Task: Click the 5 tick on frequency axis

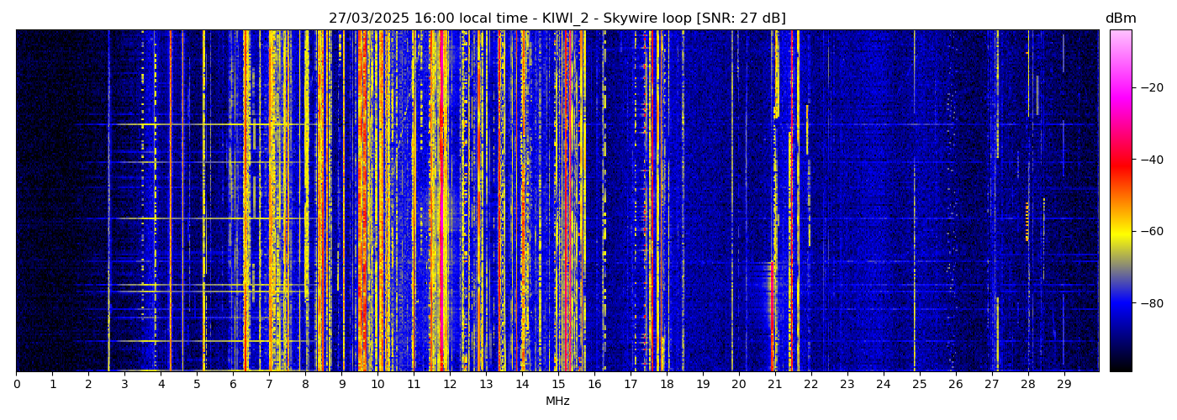Action: pyautogui.click(x=197, y=385)
